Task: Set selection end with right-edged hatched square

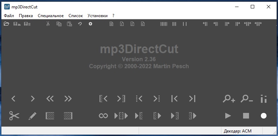Action: point(68,116)
